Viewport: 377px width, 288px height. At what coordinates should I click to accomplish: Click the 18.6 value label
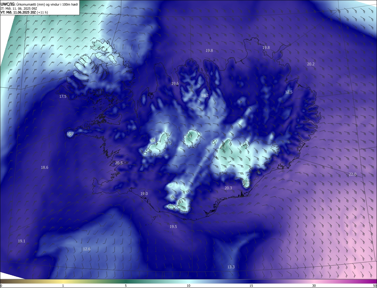44,168
